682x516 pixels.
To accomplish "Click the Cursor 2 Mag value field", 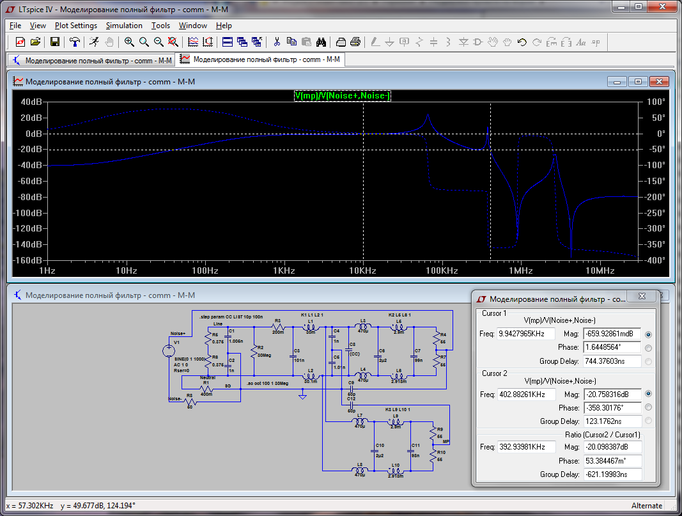I will (612, 394).
